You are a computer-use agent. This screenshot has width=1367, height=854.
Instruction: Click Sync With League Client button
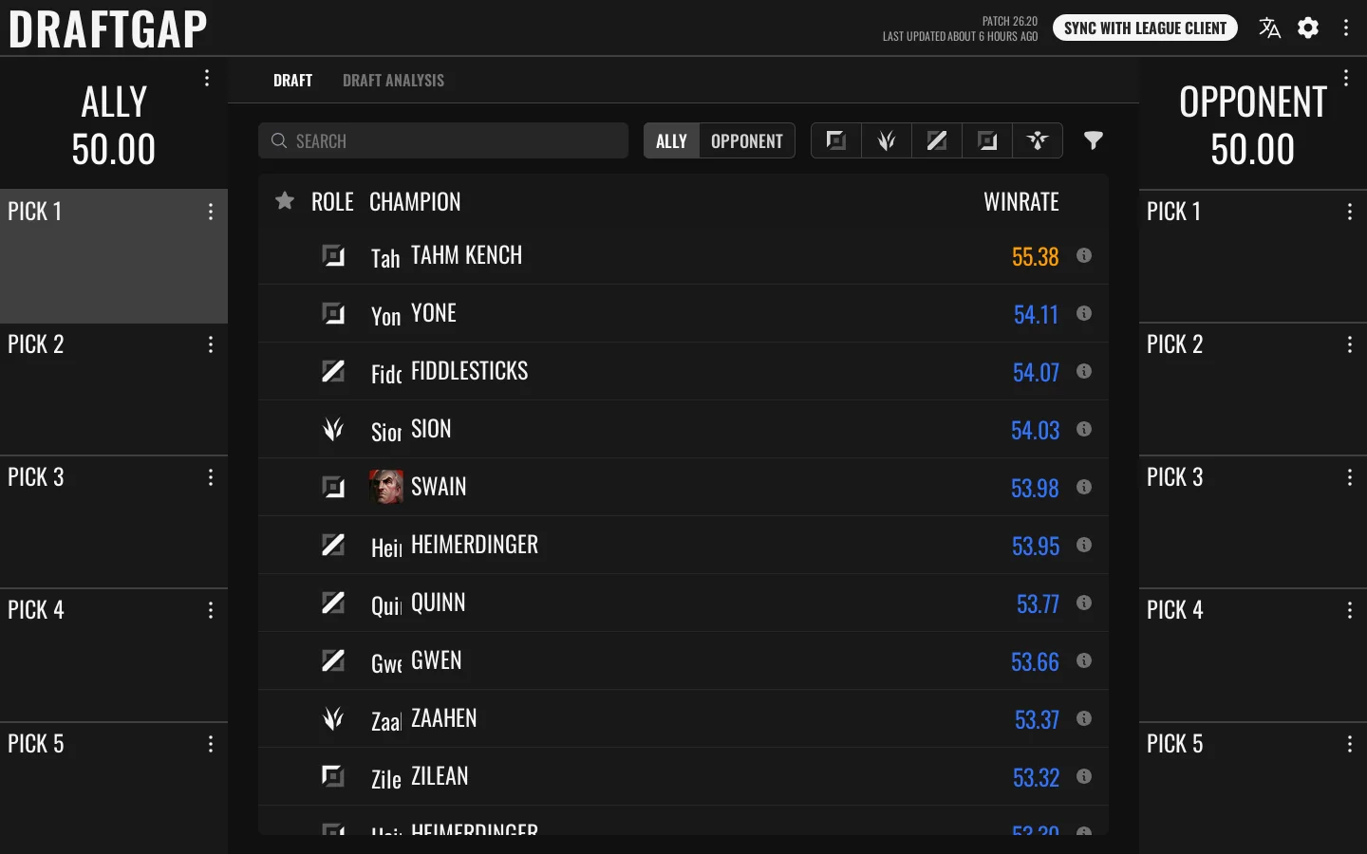(1146, 28)
